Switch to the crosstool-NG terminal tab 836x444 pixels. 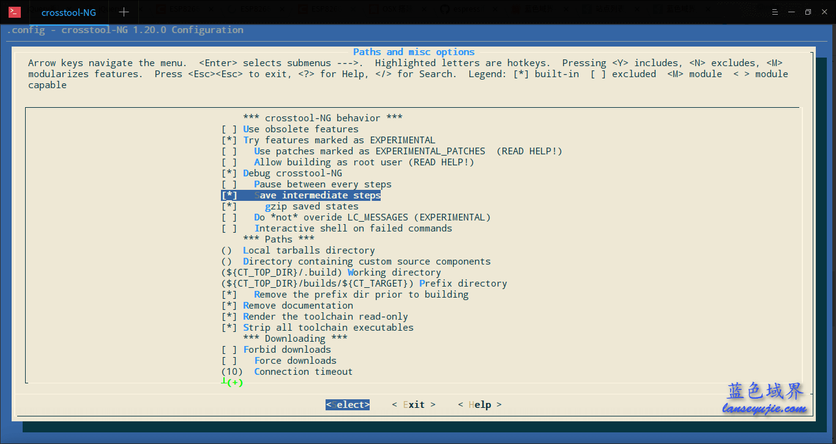tap(69, 12)
